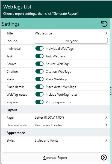This screenshot has width=112, height=164.
Task: Click the Page row label
Action: (10, 118)
